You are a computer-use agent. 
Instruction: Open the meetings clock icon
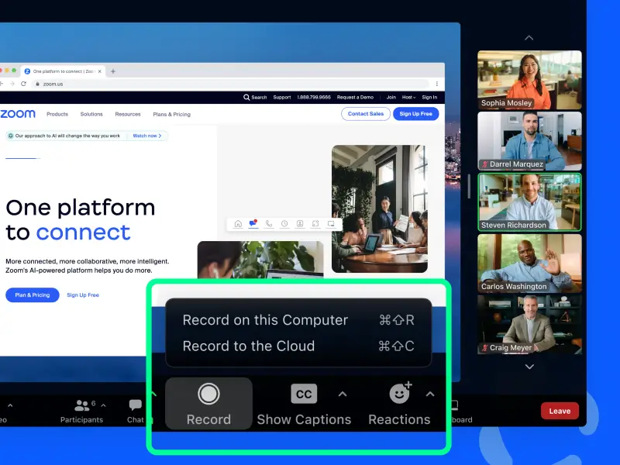284,223
